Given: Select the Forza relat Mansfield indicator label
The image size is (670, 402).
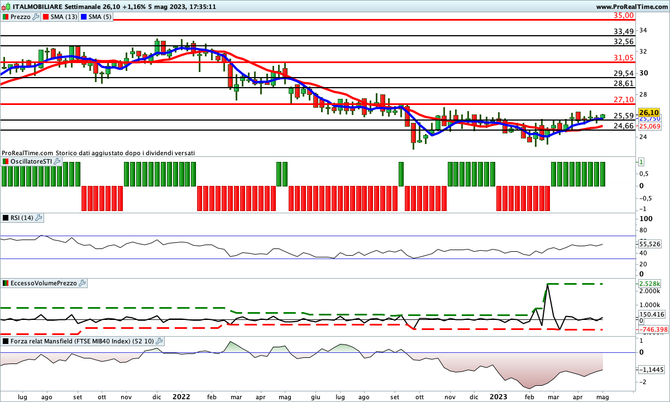Looking at the screenshot, I should [x=83, y=341].
